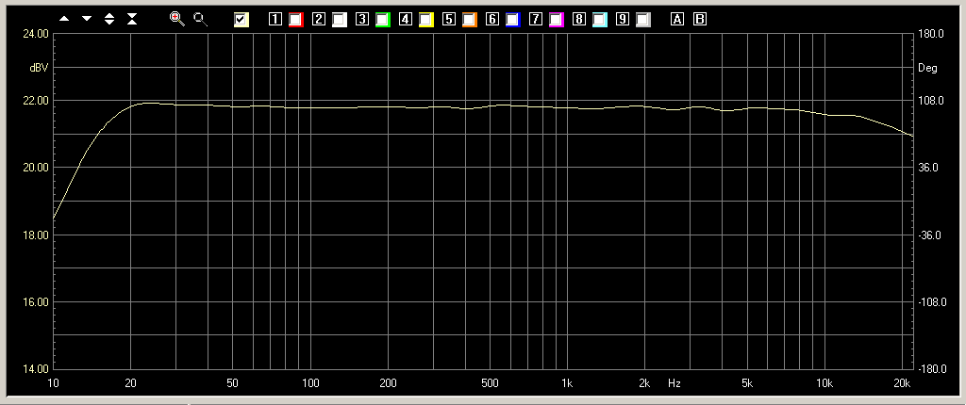Enable the magenta overlay 7 checkbox
The image size is (966, 405).
pos(557,20)
